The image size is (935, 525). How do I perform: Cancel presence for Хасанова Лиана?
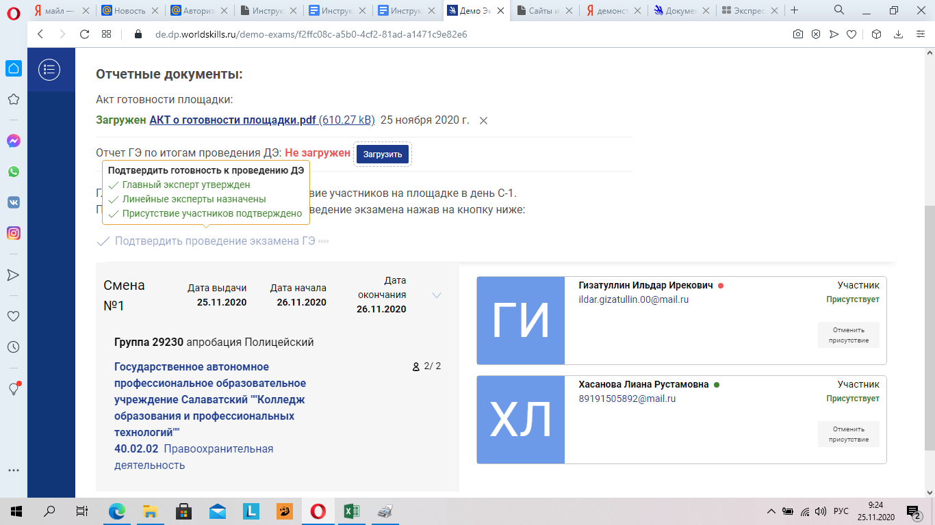tap(848, 434)
